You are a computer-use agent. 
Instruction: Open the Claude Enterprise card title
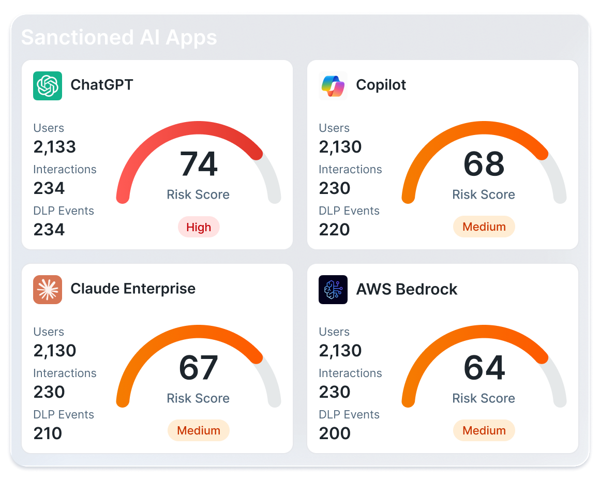pos(133,289)
